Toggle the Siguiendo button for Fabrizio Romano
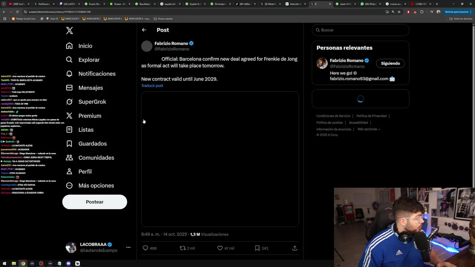The image size is (475, 267). (390, 63)
